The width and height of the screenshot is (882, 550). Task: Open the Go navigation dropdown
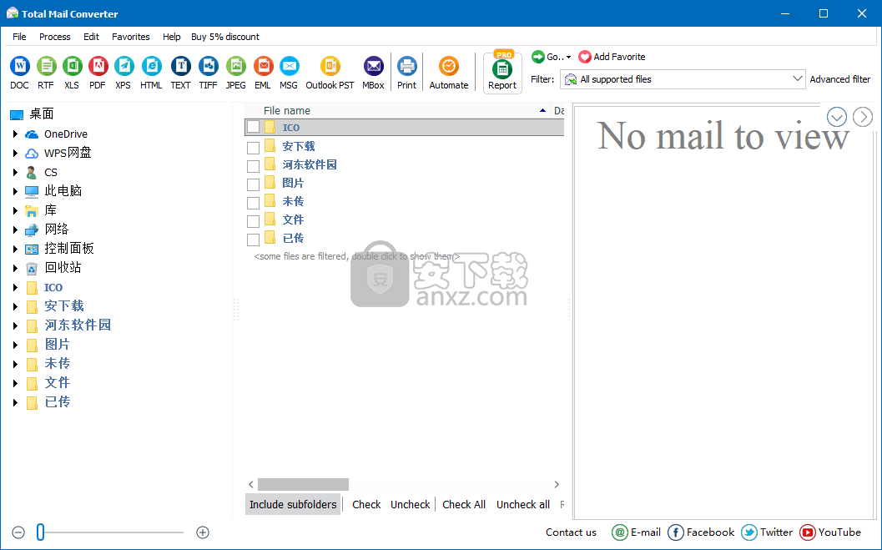click(x=552, y=57)
